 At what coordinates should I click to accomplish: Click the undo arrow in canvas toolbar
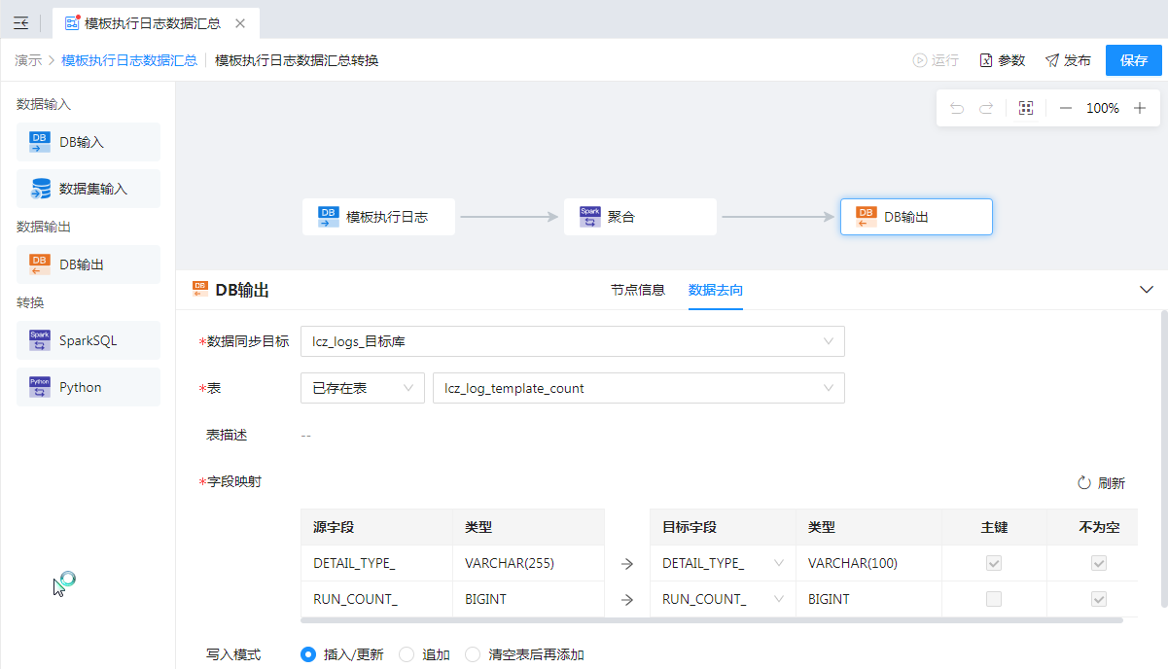[957, 108]
